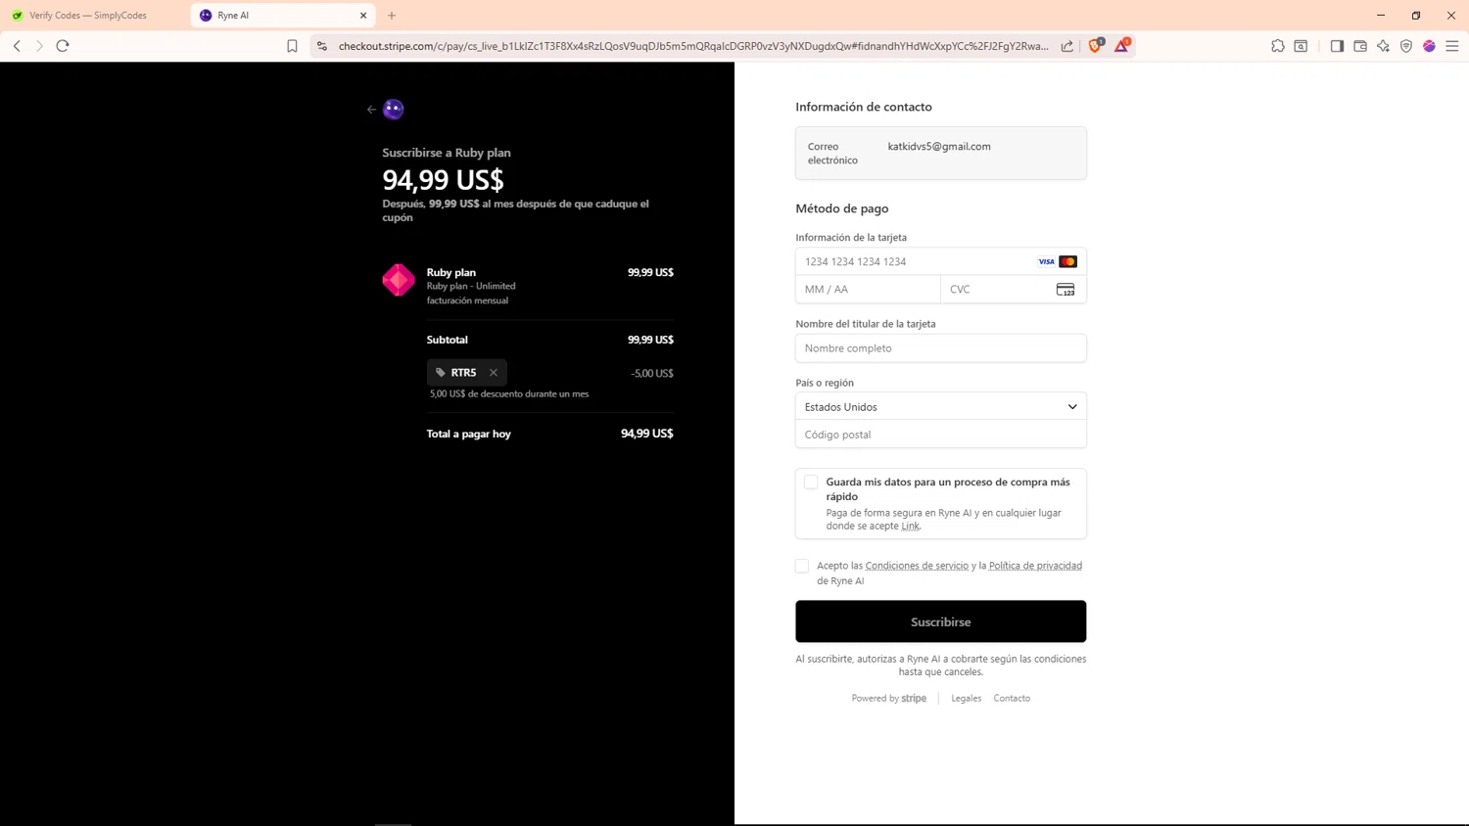1469x826 pixels.
Task: Open the País o región dropdown
Action: point(941,407)
